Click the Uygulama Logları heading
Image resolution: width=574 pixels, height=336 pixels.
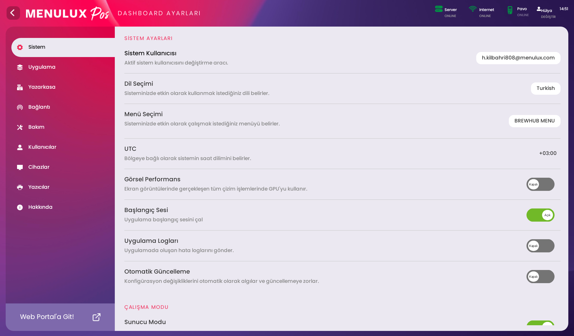tap(151, 241)
